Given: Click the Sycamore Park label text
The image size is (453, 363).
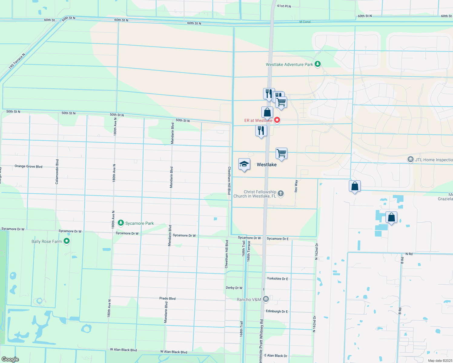Looking at the screenshot, I should click(140, 223).
